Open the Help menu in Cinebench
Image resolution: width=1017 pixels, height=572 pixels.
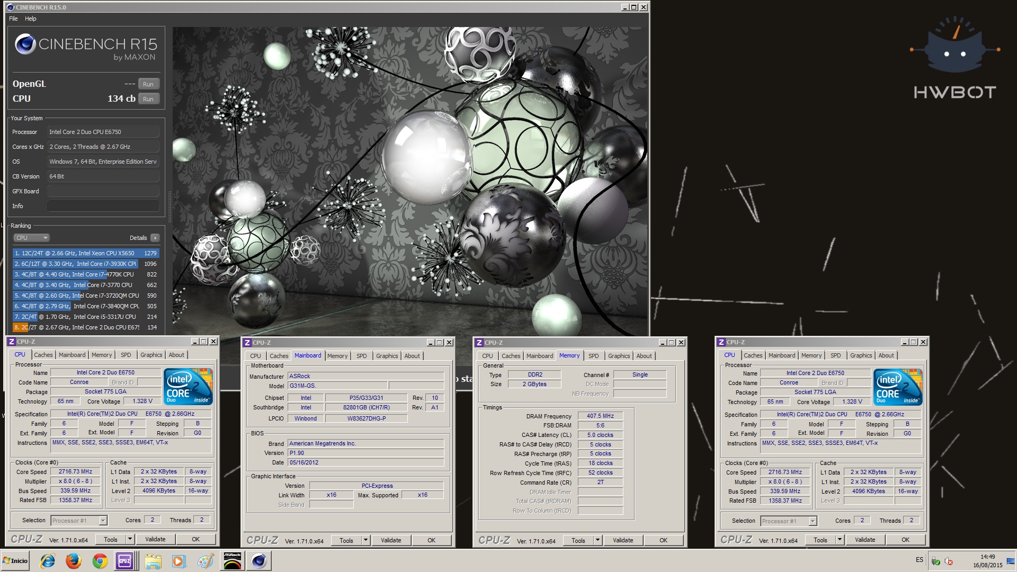(31, 19)
